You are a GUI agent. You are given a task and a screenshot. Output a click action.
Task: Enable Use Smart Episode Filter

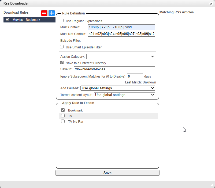(x=62, y=47)
